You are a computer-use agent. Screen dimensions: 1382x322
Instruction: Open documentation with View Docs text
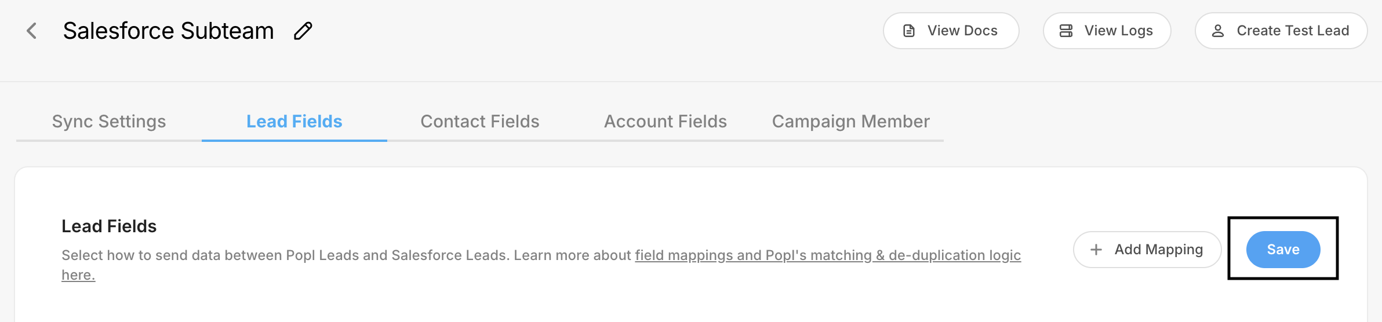[x=962, y=31]
